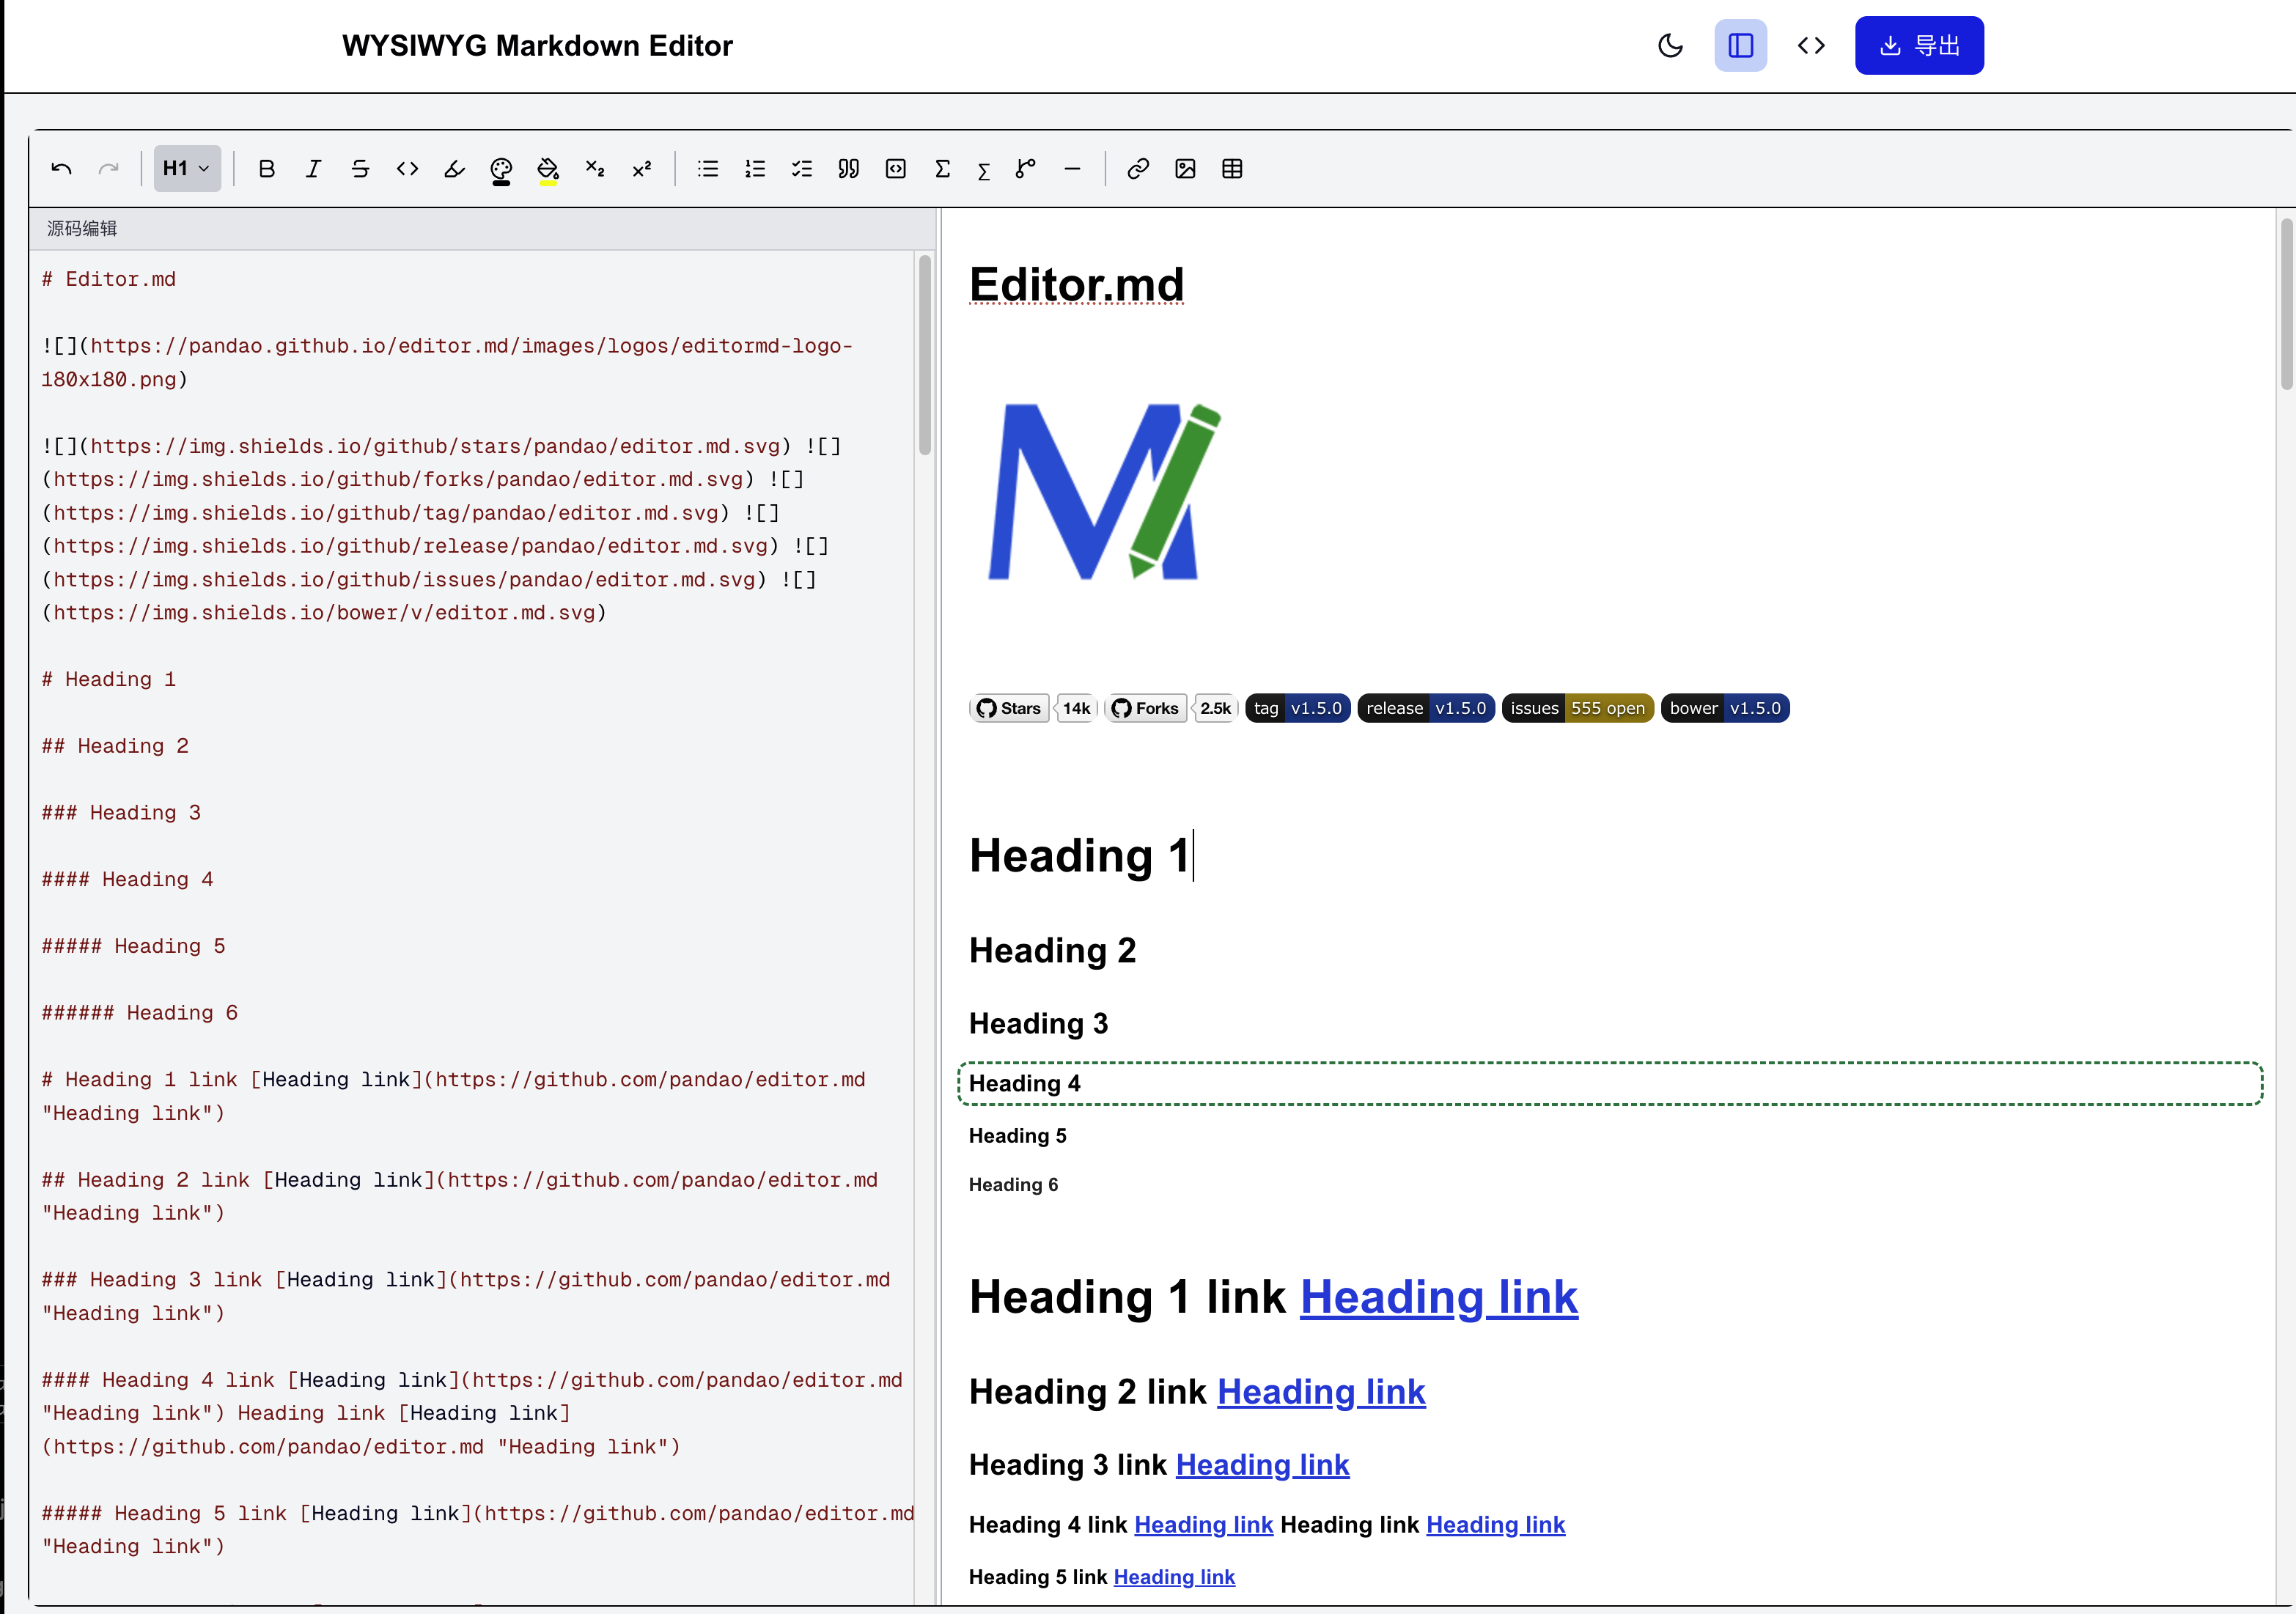Insert a hyperlink from toolbar
The height and width of the screenshot is (1614, 2296).
tap(1138, 169)
